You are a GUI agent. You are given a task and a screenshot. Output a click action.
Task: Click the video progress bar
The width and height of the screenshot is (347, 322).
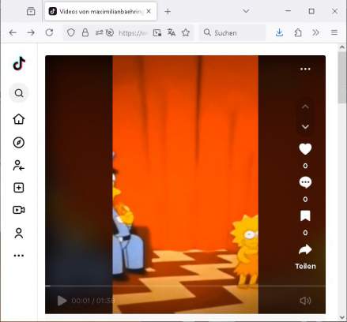click(185, 286)
